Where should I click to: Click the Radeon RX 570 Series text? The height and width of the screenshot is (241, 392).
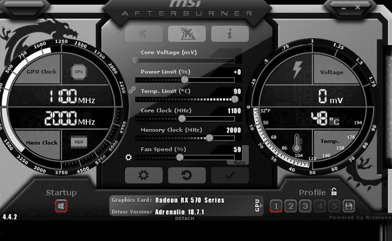click(190, 201)
